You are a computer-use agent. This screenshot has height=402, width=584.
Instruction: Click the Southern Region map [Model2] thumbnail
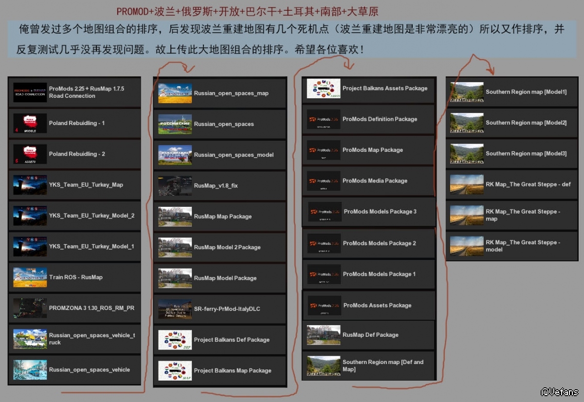click(x=467, y=123)
